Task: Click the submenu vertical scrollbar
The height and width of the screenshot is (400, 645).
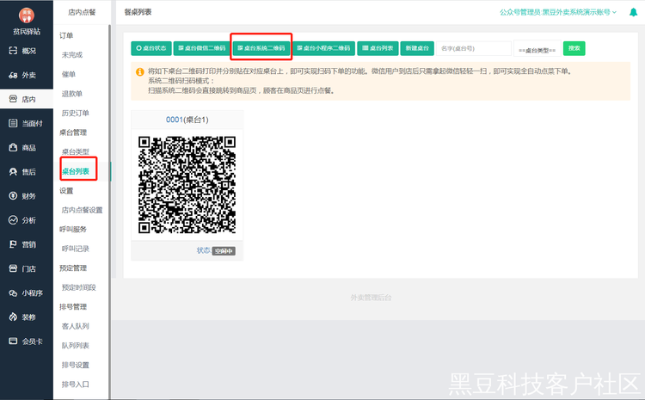Action: pos(109,212)
